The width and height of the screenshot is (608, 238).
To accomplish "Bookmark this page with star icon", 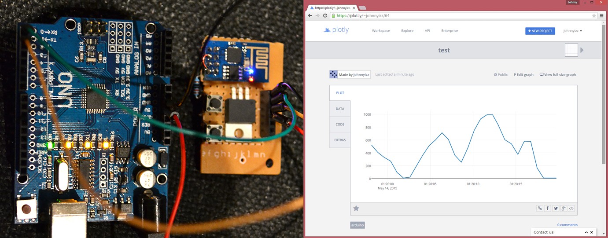I will coord(594,15).
